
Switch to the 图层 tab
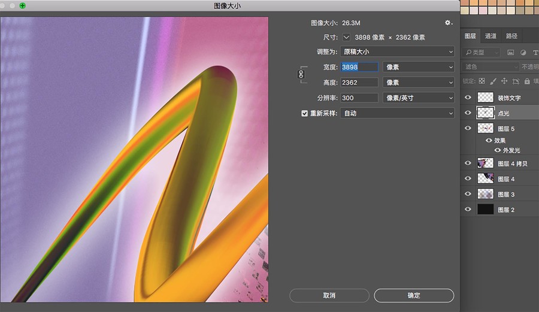[470, 36]
